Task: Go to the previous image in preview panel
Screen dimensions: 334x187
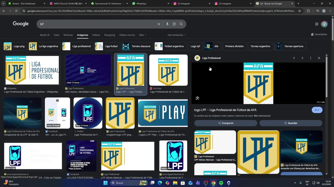Action: point(294,58)
